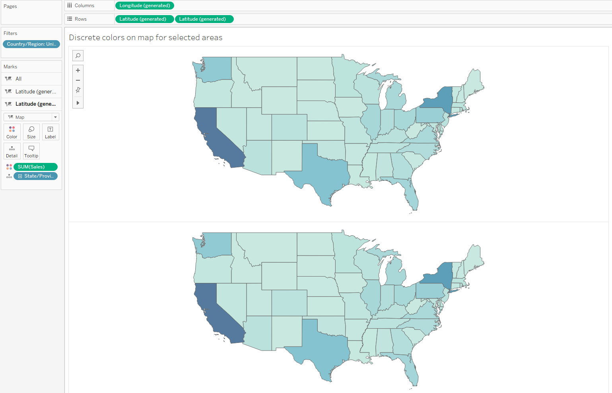Click the color icon beside SUM(Sales)
This screenshot has width=612, height=393.
9,167
